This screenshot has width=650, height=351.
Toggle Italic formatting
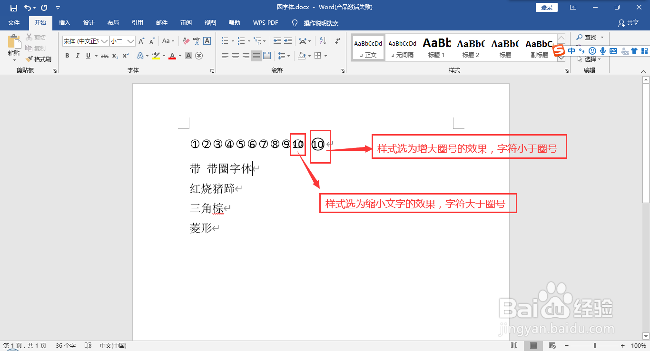click(x=78, y=56)
